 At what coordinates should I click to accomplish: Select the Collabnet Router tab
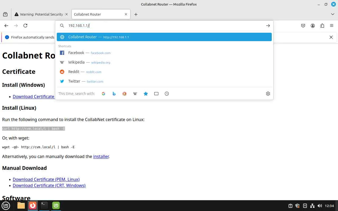[x=101, y=14]
